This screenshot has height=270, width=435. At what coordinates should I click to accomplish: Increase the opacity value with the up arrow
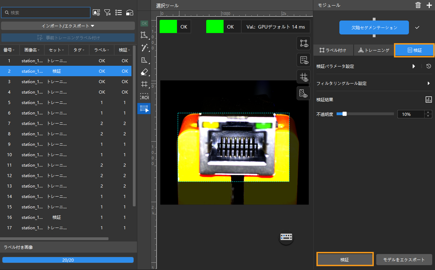click(428, 112)
